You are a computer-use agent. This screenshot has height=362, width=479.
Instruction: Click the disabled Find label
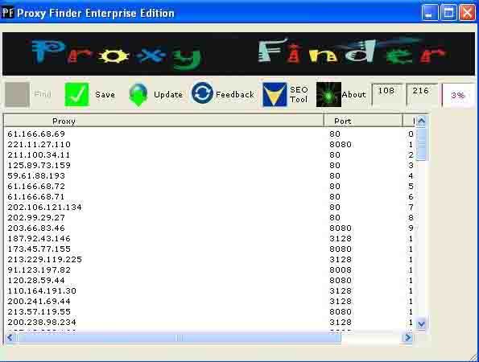coord(43,94)
